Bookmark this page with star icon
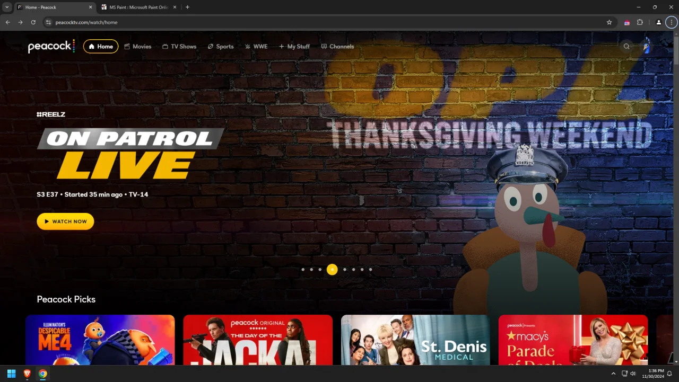This screenshot has width=679, height=382. tap(609, 22)
